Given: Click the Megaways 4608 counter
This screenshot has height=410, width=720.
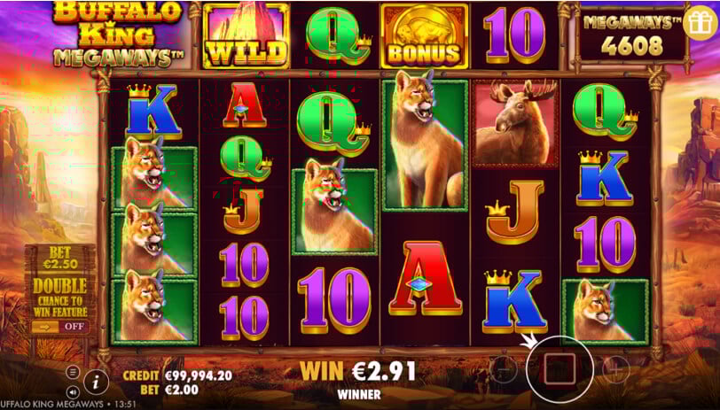Looking at the screenshot, I should click(x=632, y=36).
